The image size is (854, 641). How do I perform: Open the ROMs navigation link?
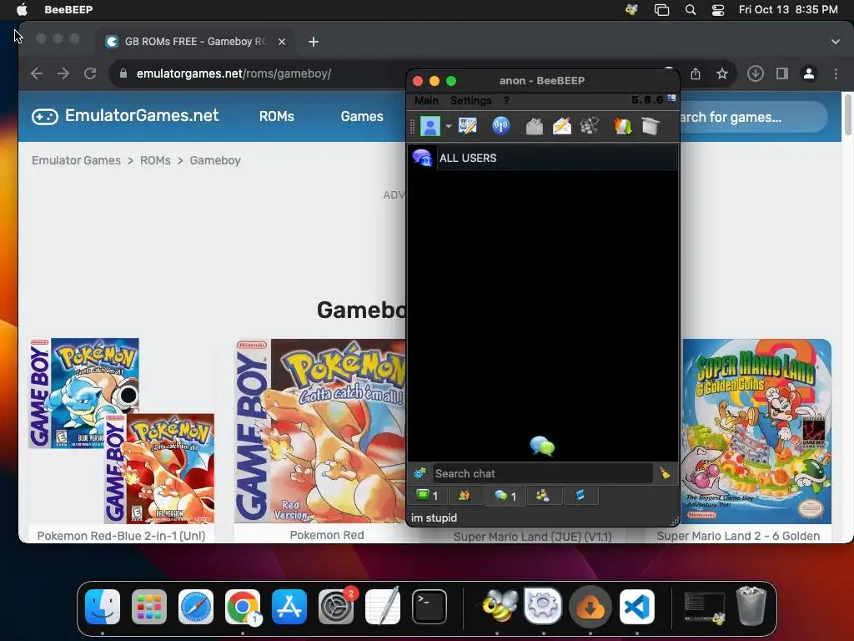[x=276, y=116]
